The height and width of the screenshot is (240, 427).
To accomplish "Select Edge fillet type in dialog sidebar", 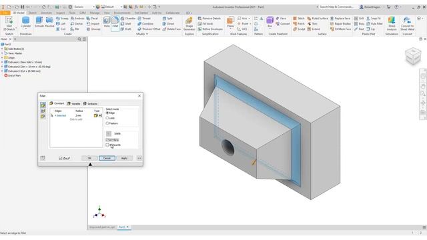I will point(43,105).
